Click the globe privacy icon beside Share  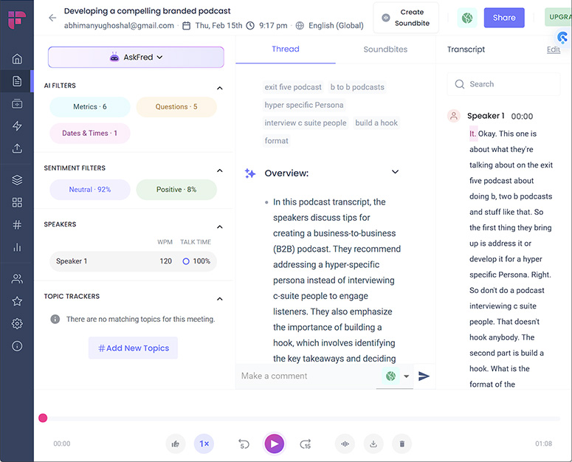click(467, 18)
